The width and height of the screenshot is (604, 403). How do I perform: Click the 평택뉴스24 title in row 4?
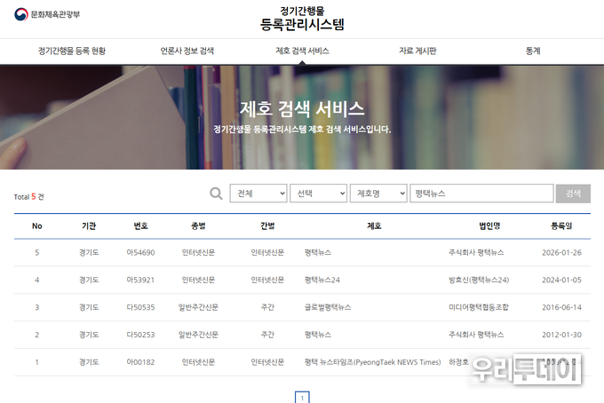point(322,281)
